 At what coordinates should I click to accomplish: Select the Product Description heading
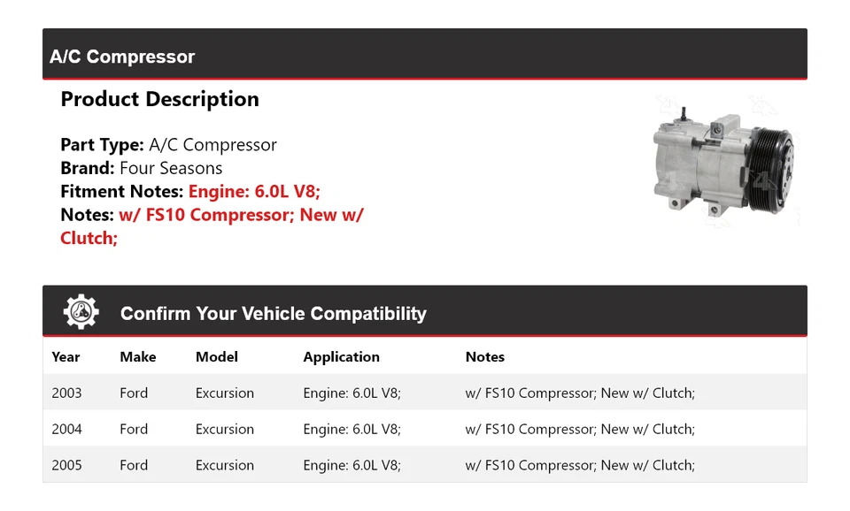point(160,99)
